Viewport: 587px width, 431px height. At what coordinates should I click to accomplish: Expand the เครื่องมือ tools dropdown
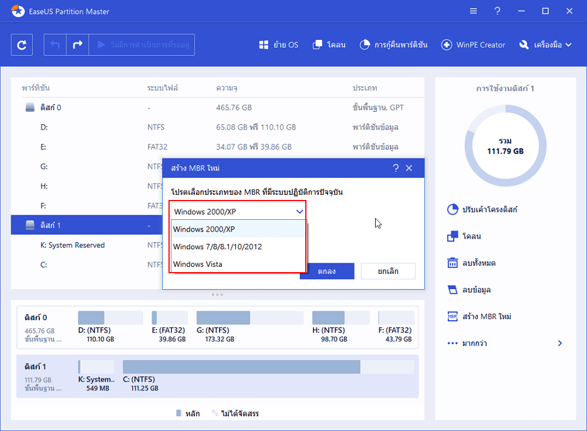[x=545, y=45]
